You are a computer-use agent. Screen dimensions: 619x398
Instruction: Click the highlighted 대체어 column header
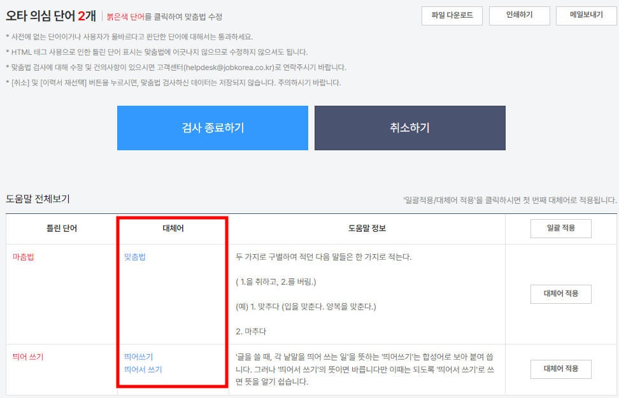[x=172, y=228]
